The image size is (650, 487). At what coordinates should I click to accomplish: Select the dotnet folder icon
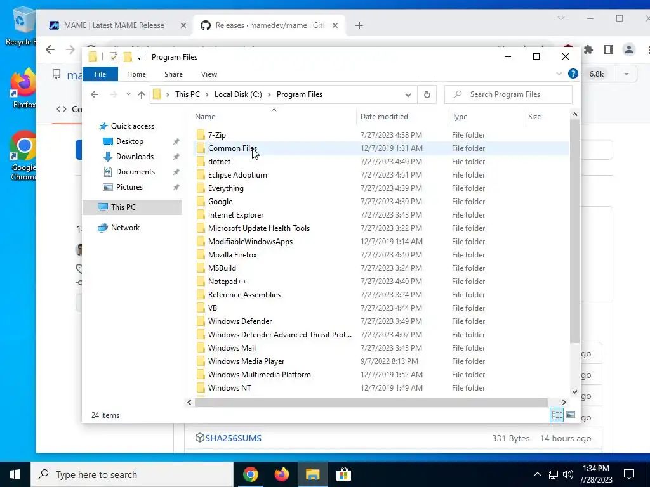(x=201, y=162)
